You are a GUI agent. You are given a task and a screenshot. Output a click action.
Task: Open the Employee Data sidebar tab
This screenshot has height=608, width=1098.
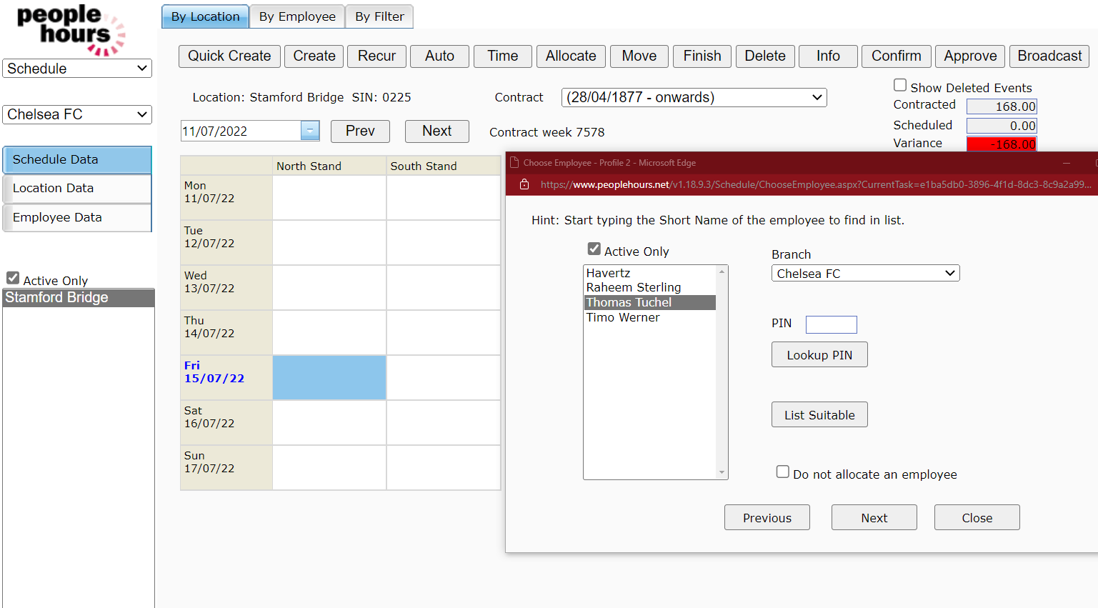coord(77,218)
